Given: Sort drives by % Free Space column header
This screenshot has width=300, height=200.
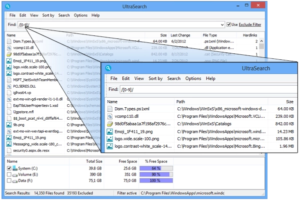Looking at the screenshot, I should tap(156, 162).
